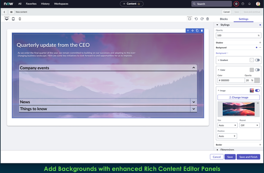Click the square frame icon in editor toolbar
The image size is (264, 173).
[x=190, y=19]
